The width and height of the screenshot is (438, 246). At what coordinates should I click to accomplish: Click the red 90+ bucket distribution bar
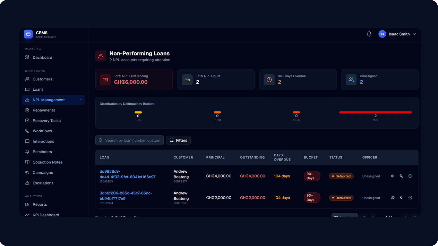375,112
